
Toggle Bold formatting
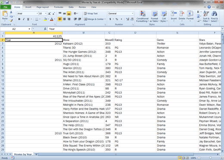click(x=19, y=19)
